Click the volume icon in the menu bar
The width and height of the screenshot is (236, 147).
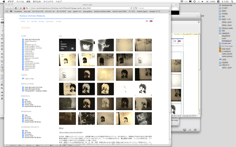202,1
